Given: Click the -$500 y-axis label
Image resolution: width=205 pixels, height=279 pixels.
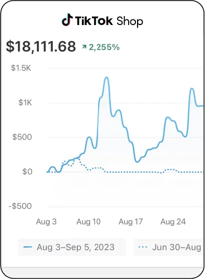Looking at the screenshot, I should coord(20,206).
